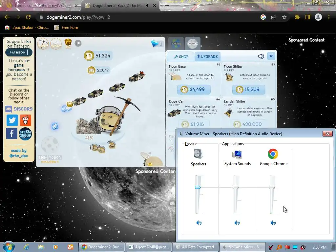This screenshot has width=336, height=252.
Task: Launch Internet Explorer from taskbar
Action: (26, 247)
